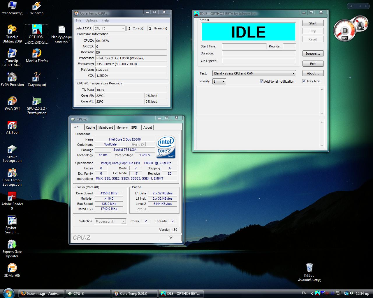Open the Test type dropdown in ORTHOS
Image resolution: width=373 pixels, height=298 pixels.
coord(254,73)
